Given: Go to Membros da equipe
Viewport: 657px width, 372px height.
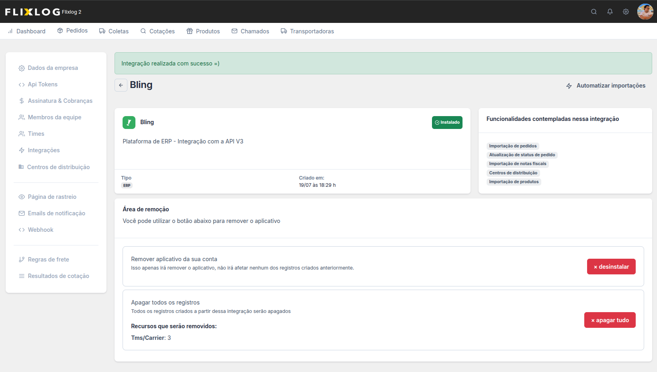Looking at the screenshot, I should [50, 117].
